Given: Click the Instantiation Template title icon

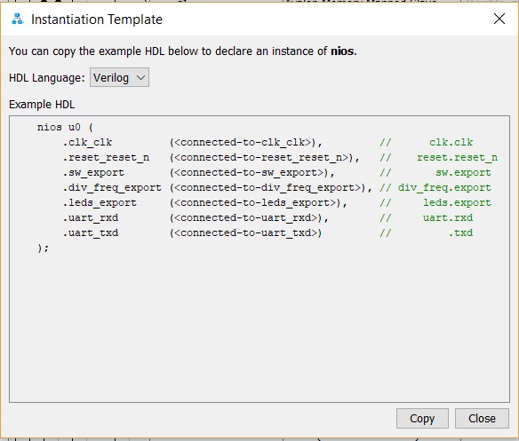Looking at the screenshot, I should [x=17, y=20].
